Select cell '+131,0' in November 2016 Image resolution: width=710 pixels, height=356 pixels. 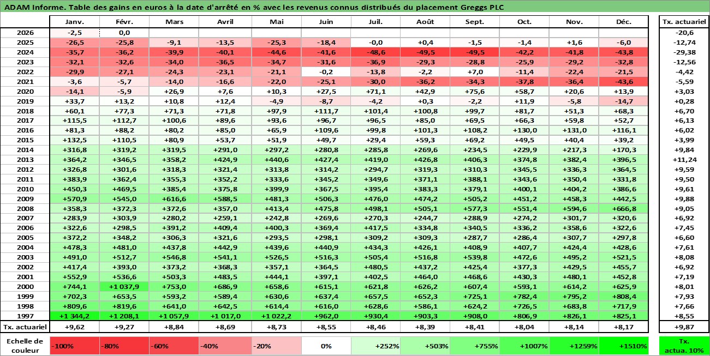[574, 130]
